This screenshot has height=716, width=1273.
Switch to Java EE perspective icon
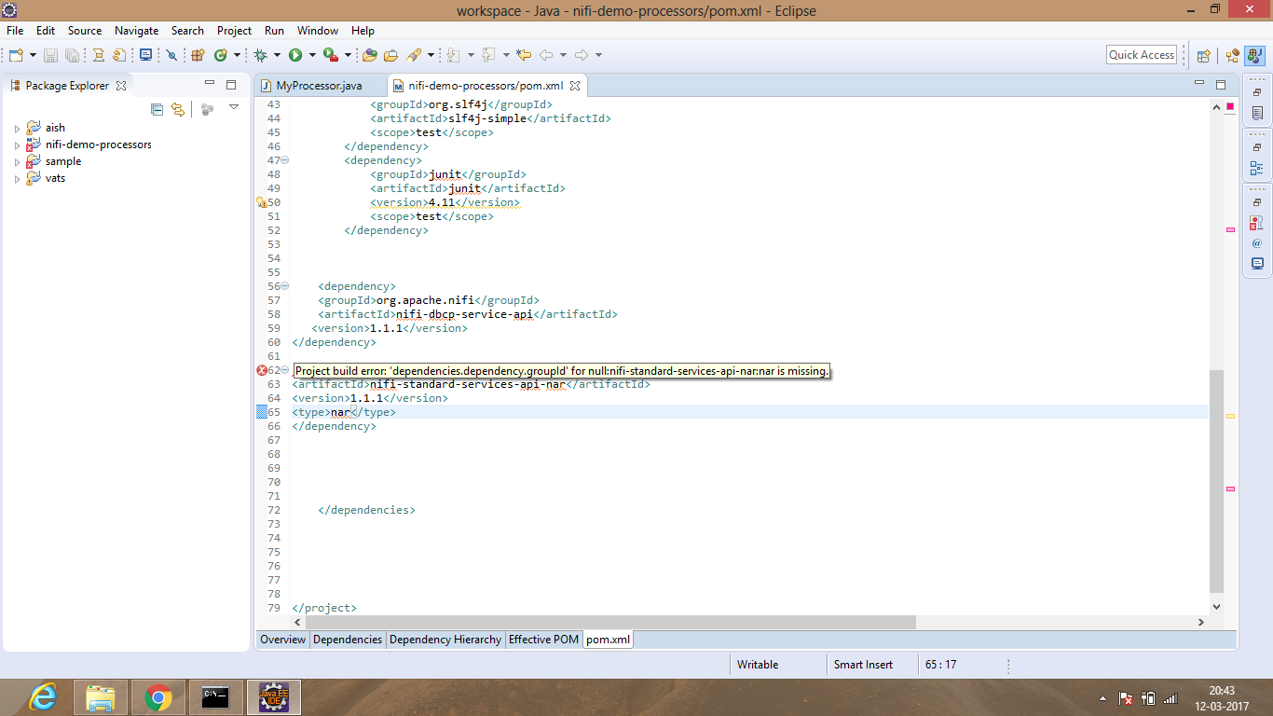tap(1232, 56)
